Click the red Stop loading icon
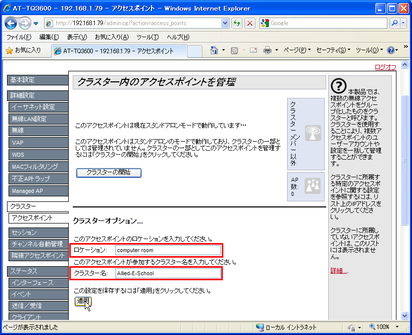Viewport: 412px width, 335px height. coord(249,23)
